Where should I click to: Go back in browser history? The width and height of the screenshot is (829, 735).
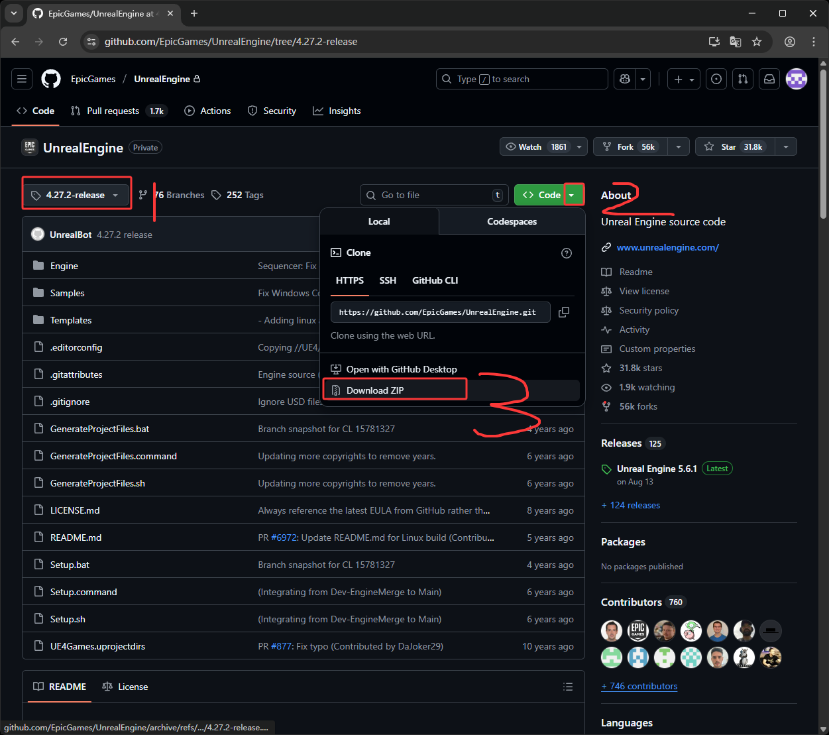[x=15, y=42]
